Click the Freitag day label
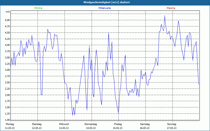 coord(118,124)
